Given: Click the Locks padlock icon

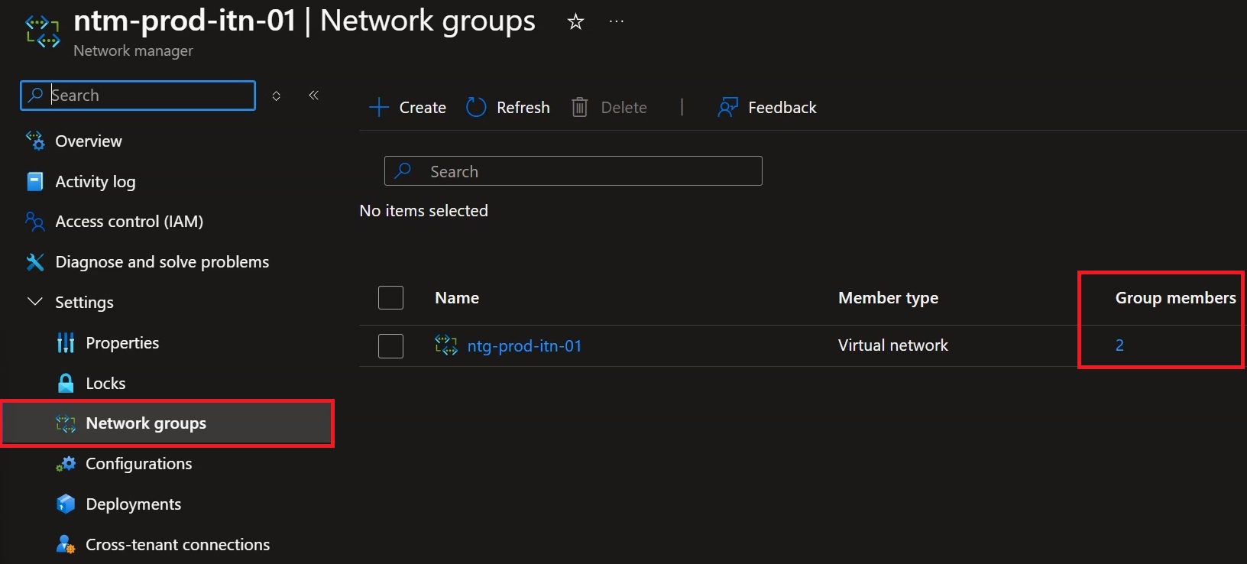Looking at the screenshot, I should (x=66, y=383).
